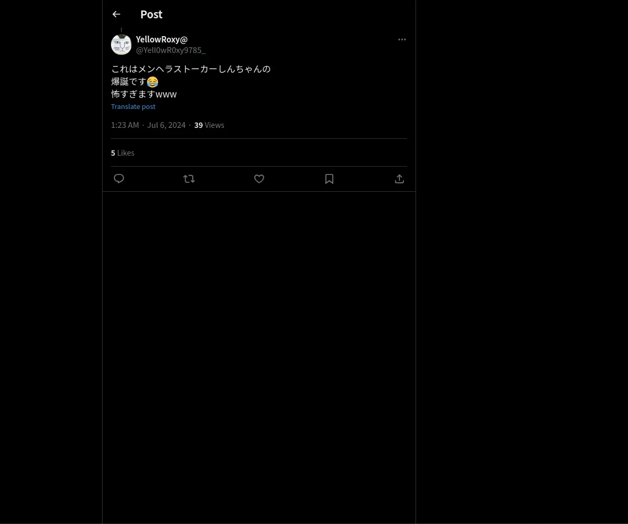Click the @Yell0wR0xy9785_ handle
Viewport: 628px width, 524px height.
(171, 50)
